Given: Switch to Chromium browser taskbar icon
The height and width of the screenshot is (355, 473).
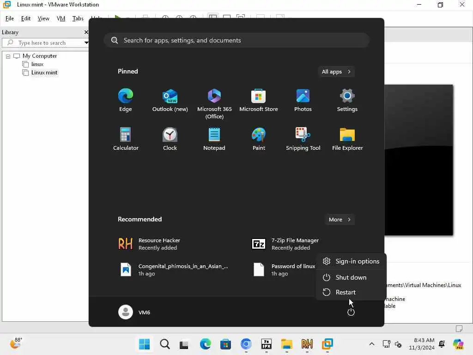Looking at the screenshot, I should [x=246, y=344].
